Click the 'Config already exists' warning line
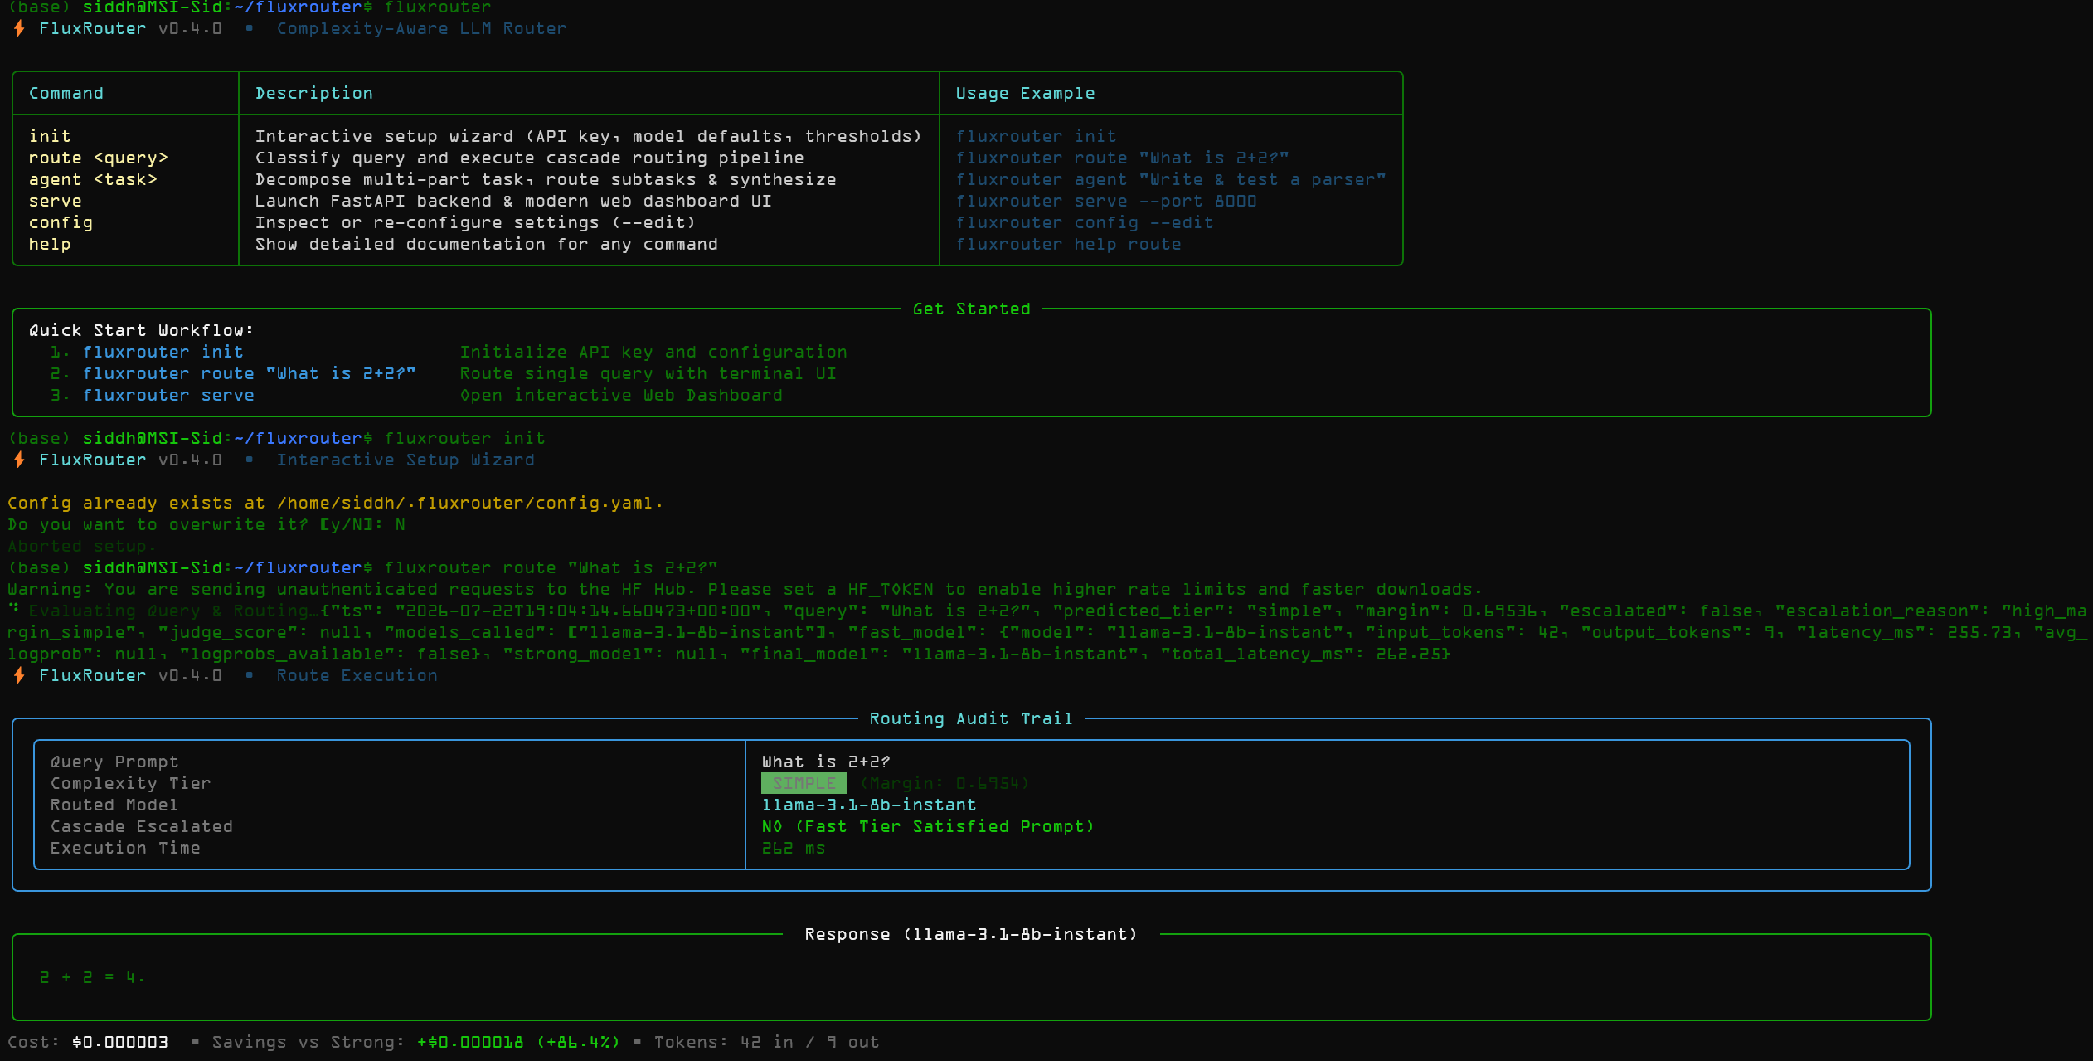This screenshot has width=2093, height=1061. click(x=335, y=503)
